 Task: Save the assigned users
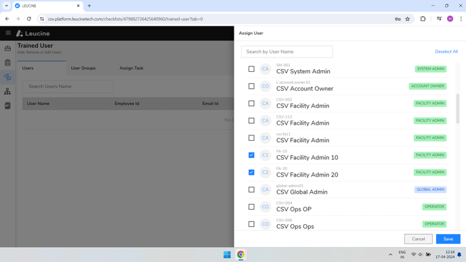click(x=448, y=239)
